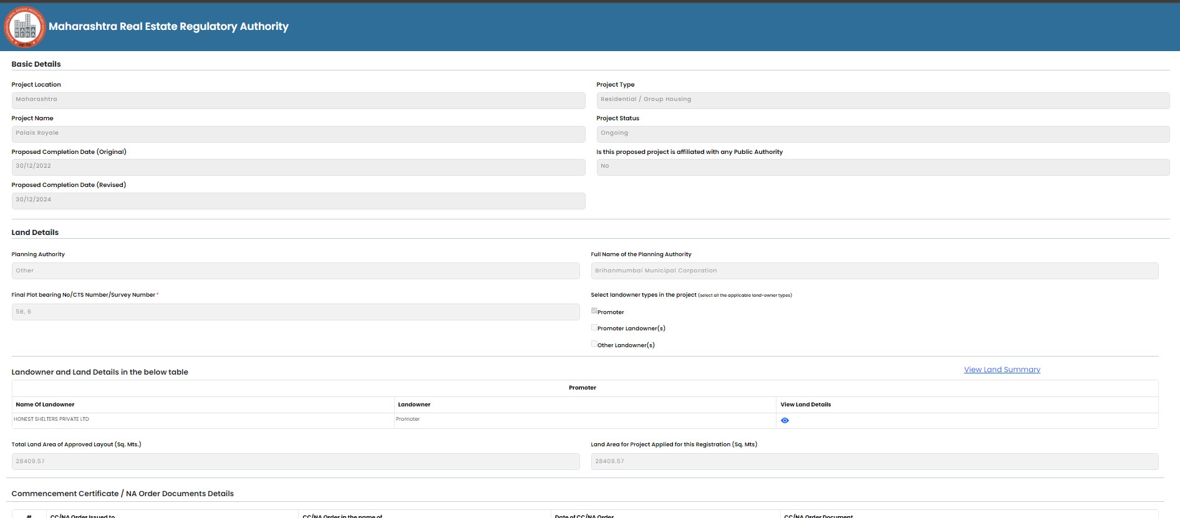Open the Project Location dropdown
1180x518 pixels.
pyautogui.click(x=298, y=100)
